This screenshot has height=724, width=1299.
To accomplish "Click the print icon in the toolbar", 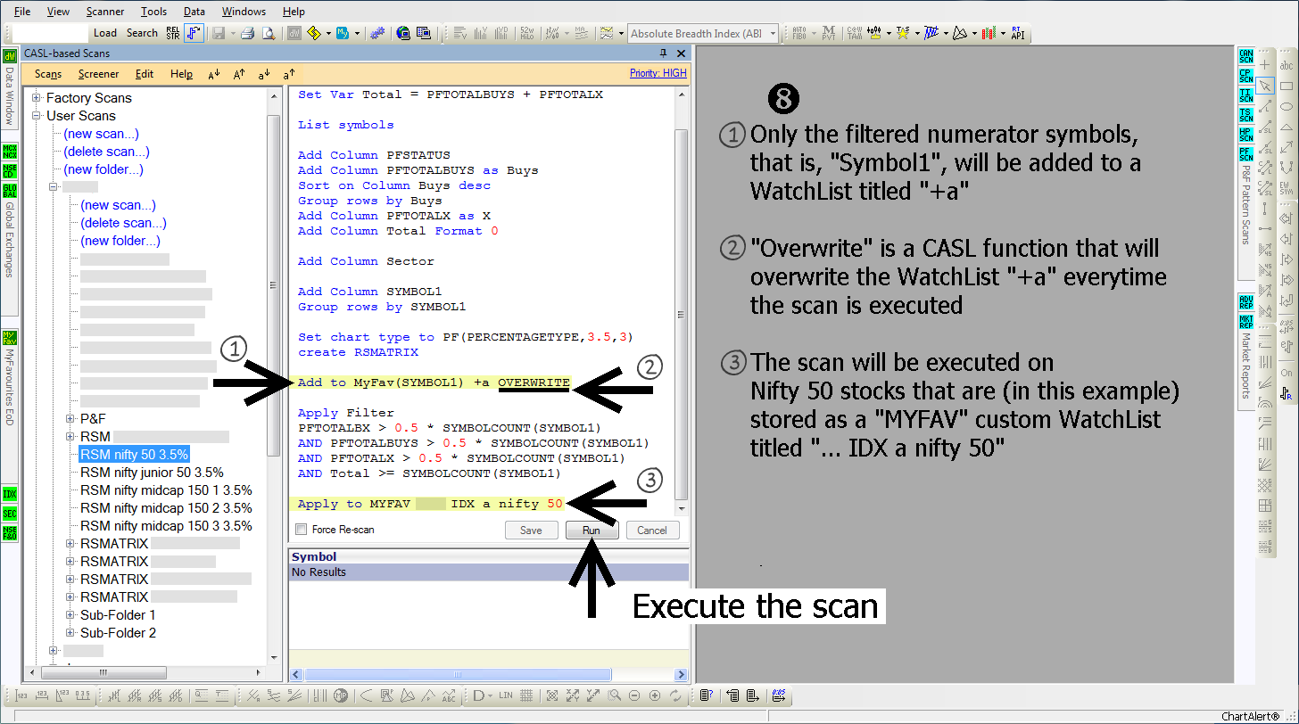I will (249, 33).
